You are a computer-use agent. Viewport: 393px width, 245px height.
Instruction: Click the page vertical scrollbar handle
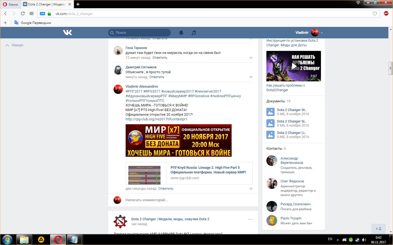(x=391, y=68)
